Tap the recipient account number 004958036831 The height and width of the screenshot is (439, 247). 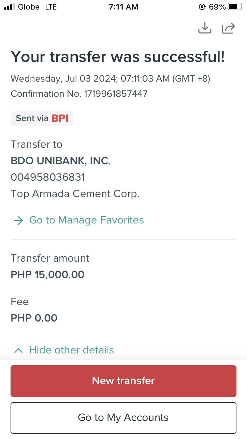(48, 177)
